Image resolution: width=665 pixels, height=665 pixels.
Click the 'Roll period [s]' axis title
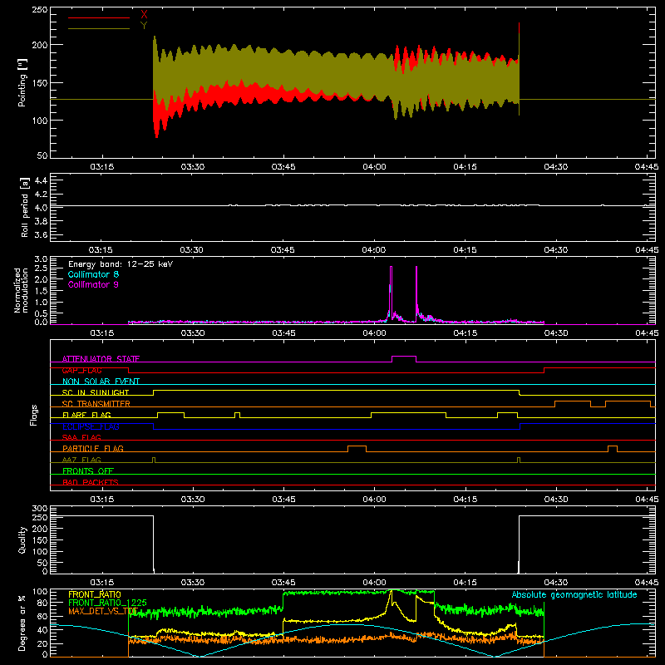coord(25,207)
